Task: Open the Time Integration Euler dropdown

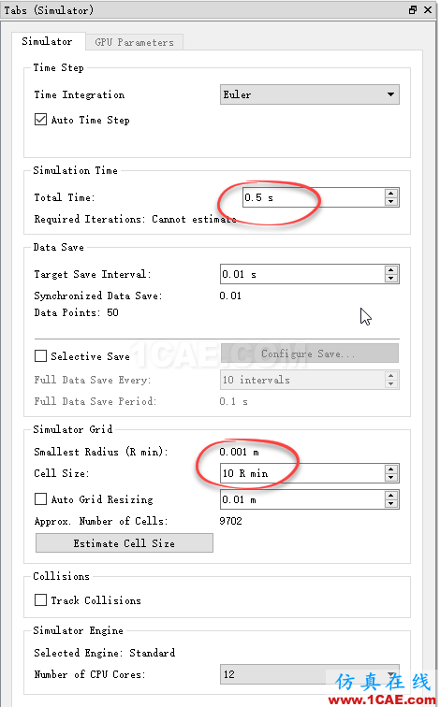Action: pyautogui.click(x=310, y=94)
